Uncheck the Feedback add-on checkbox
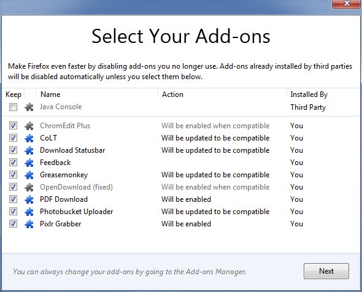The width and height of the screenshot is (362, 292). [x=13, y=163]
